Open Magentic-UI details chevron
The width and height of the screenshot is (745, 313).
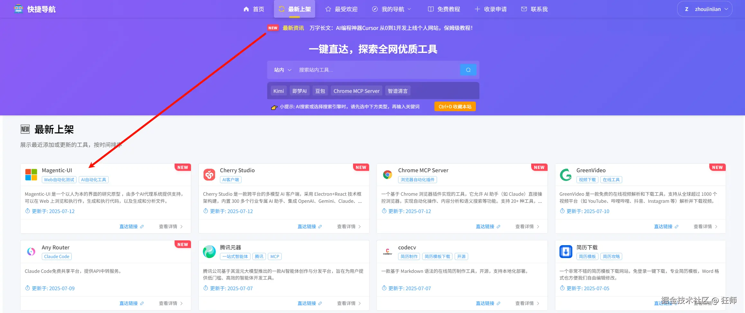[x=182, y=227]
